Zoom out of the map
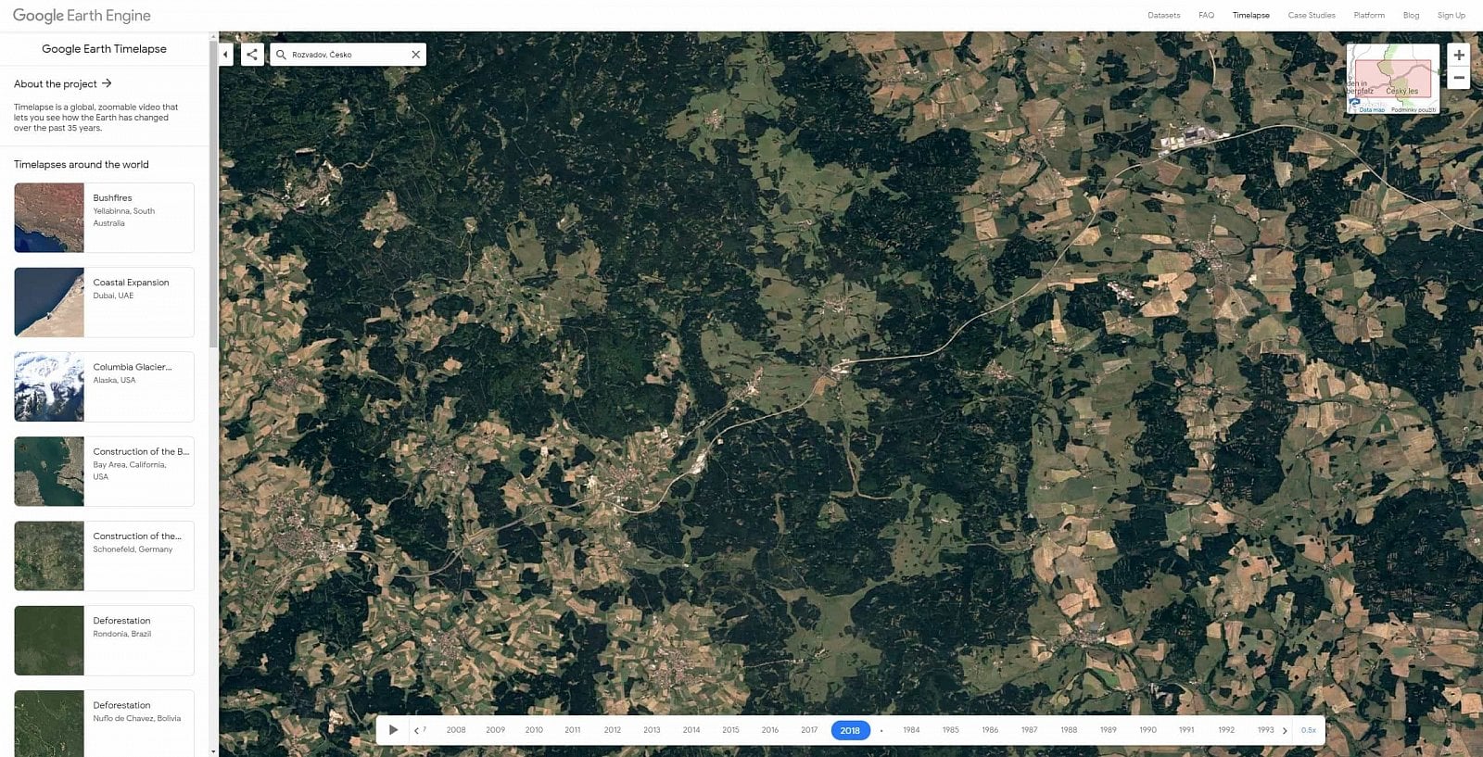This screenshot has height=757, width=1483. coord(1459,79)
